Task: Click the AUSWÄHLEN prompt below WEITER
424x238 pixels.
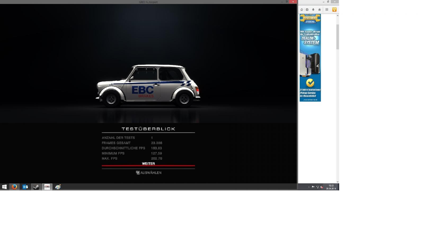Action: pos(149,173)
